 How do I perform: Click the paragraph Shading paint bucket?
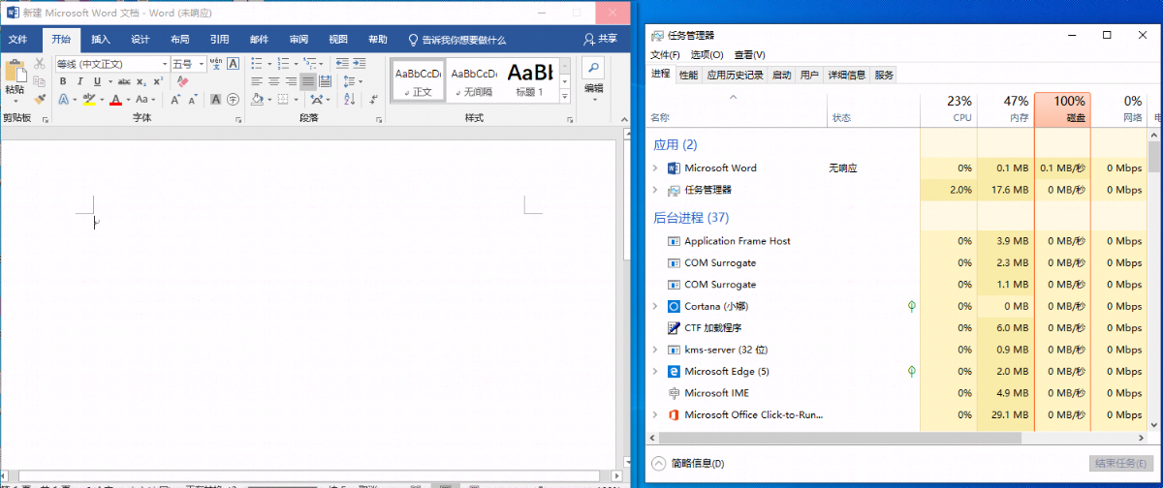[257, 99]
